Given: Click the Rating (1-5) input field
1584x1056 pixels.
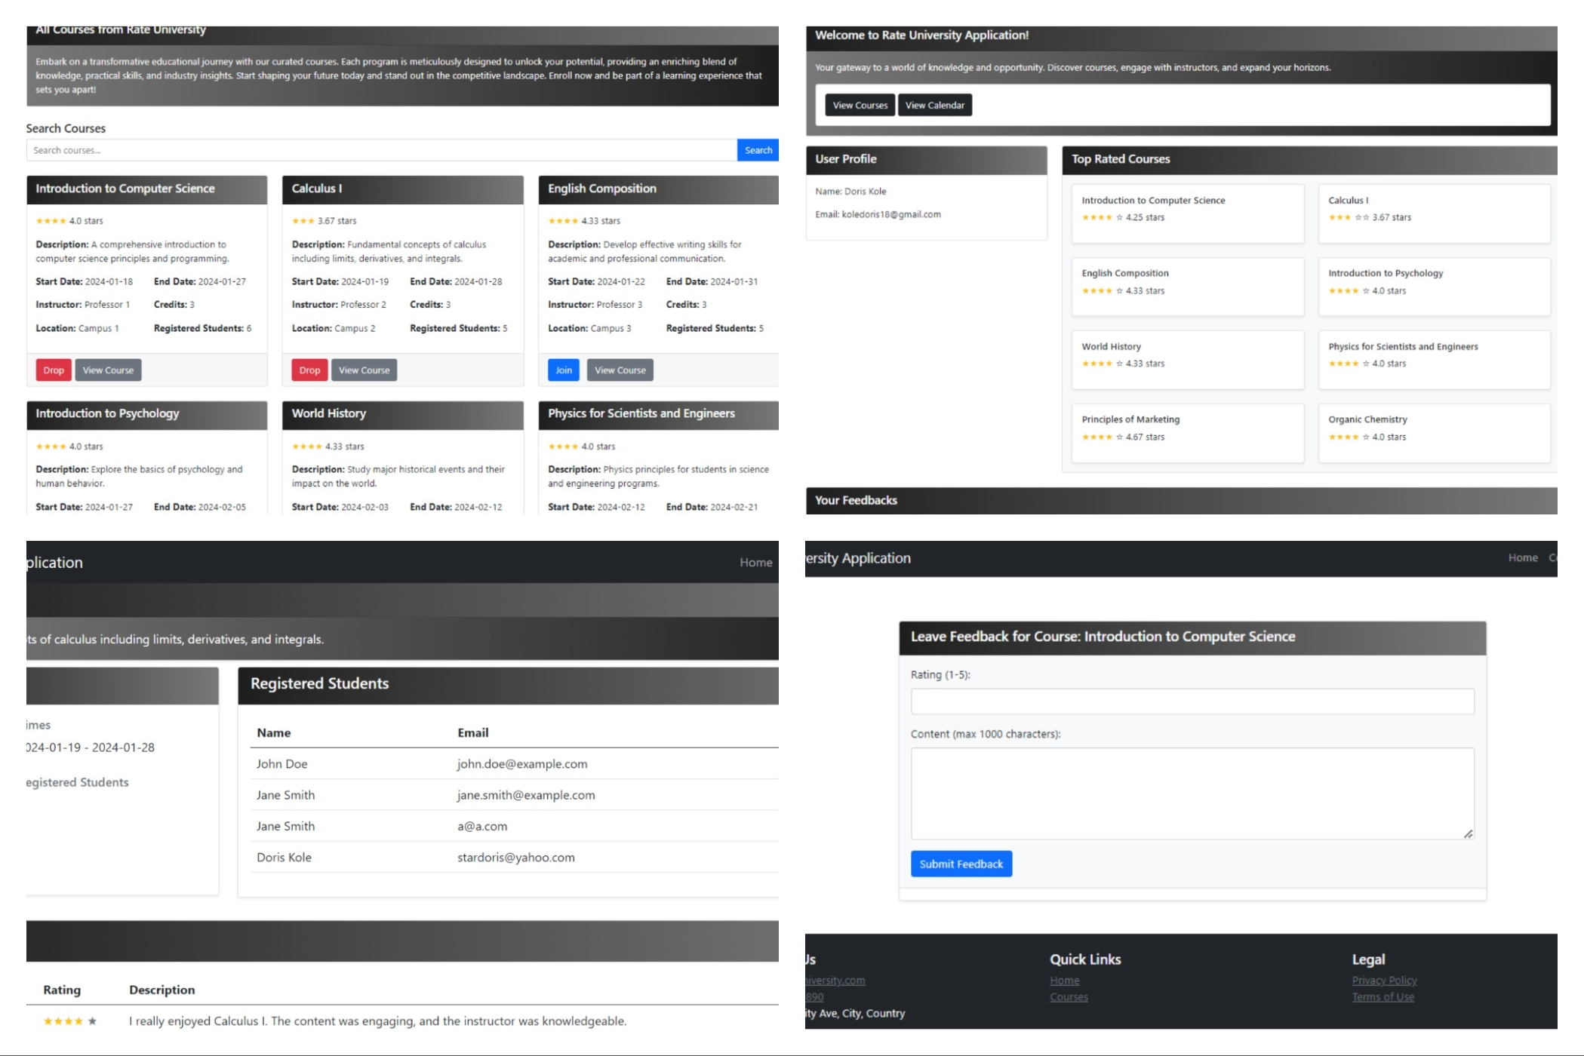Looking at the screenshot, I should (1192, 701).
